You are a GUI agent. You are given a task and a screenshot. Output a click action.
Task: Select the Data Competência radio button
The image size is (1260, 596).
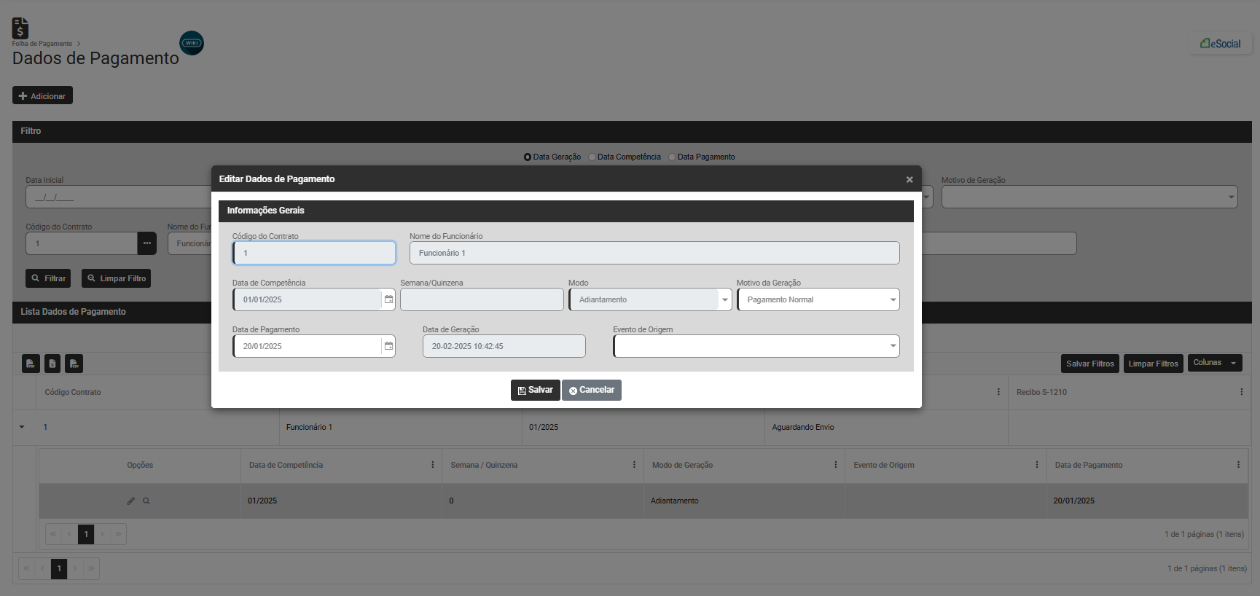tap(592, 157)
